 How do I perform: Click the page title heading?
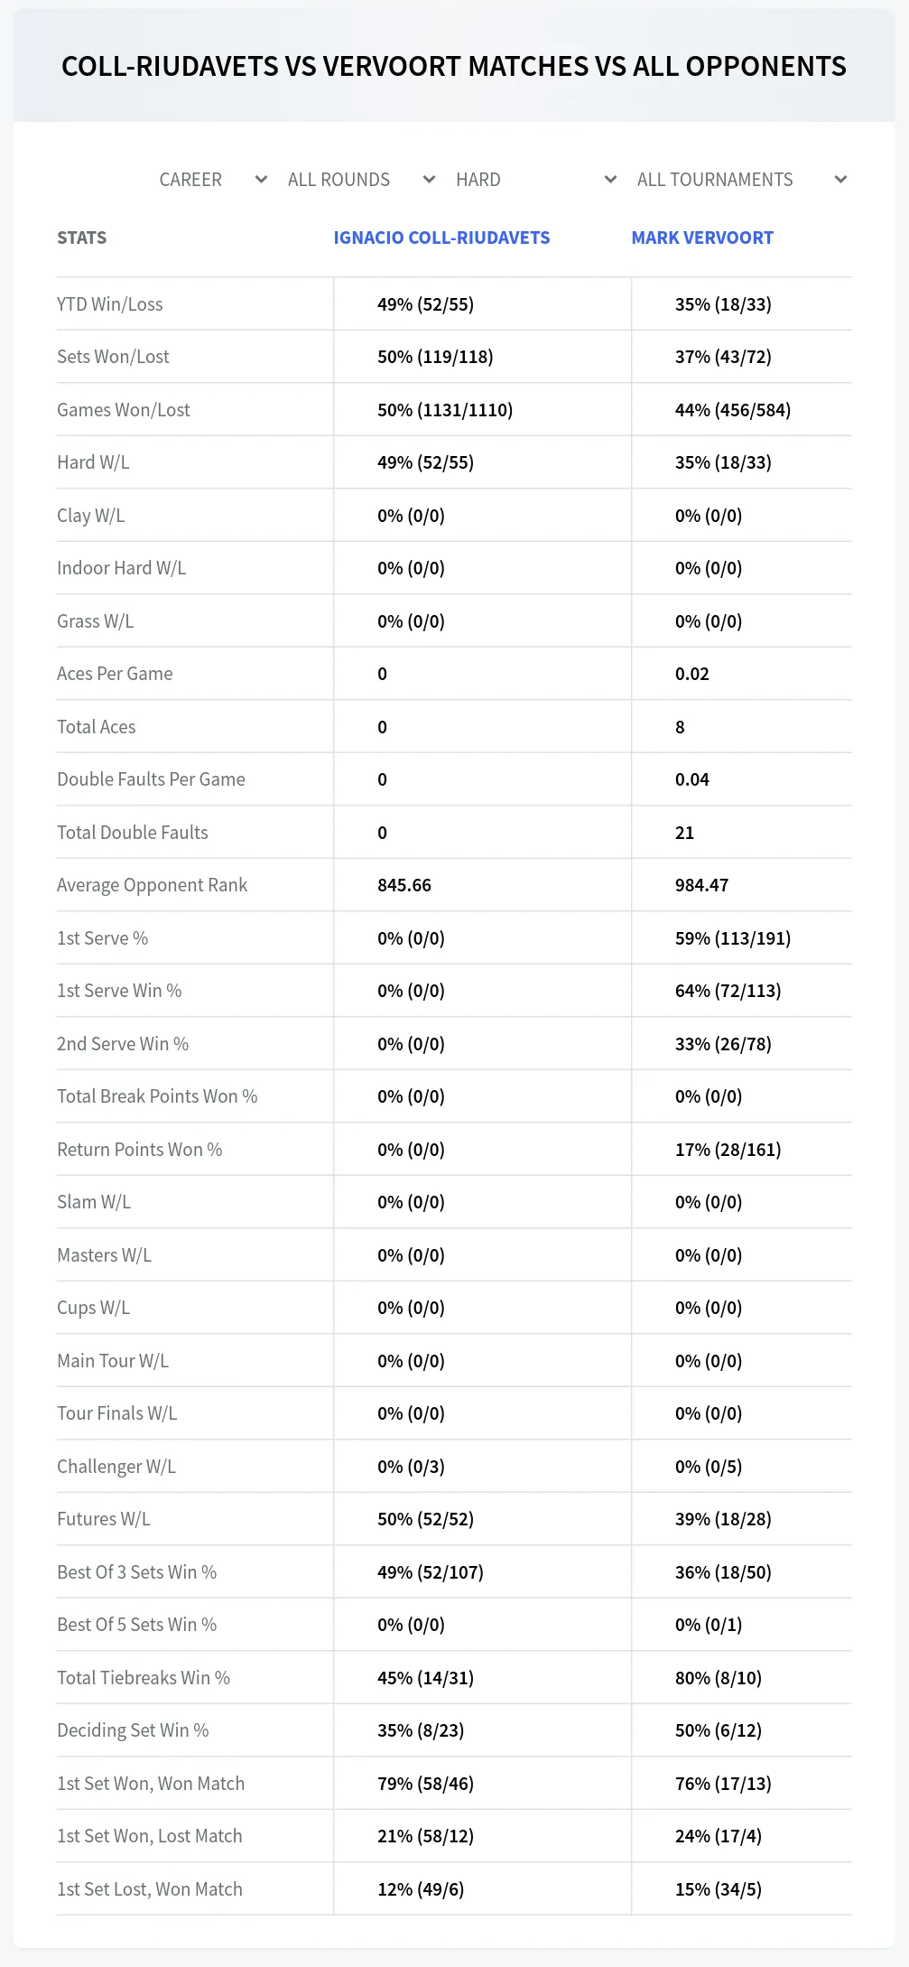pyautogui.click(x=454, y=66)
